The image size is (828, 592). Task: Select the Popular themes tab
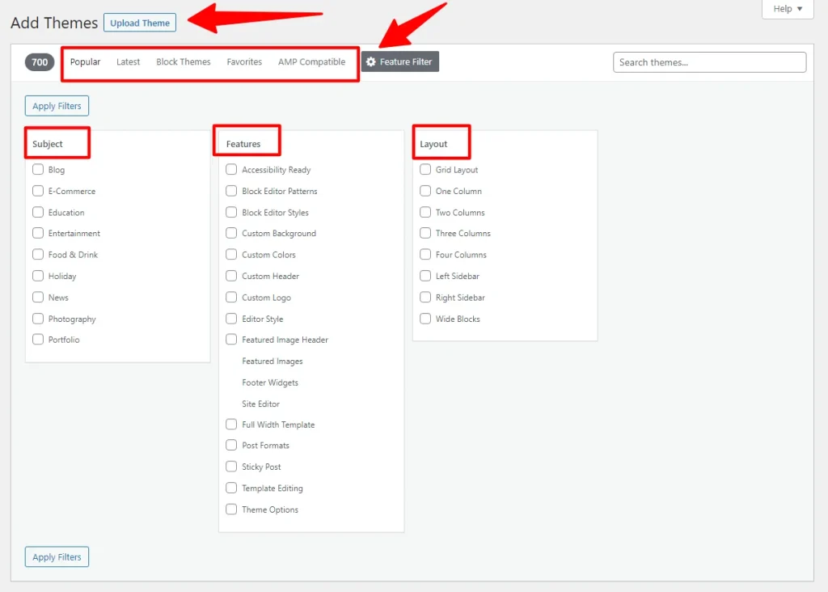[85, 61]
